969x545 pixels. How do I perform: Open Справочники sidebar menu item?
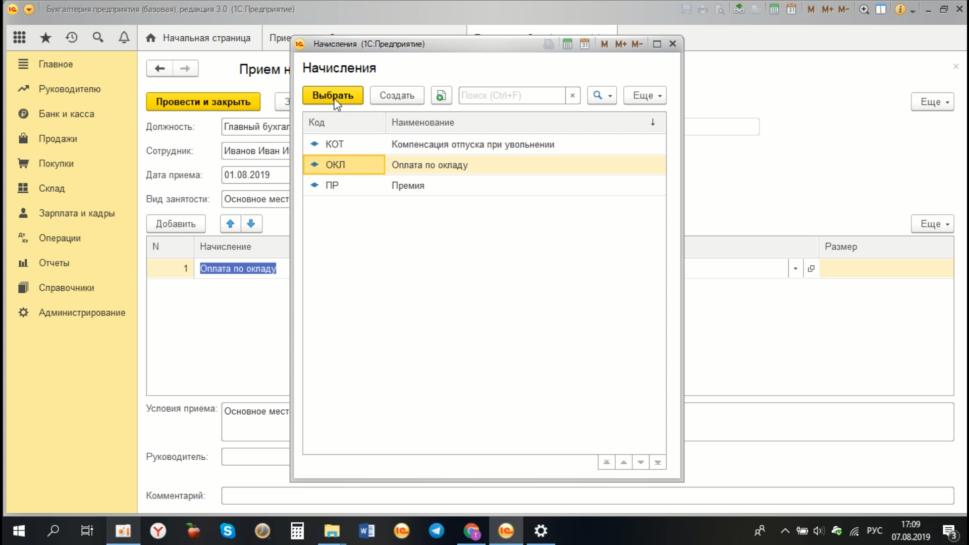[x=67, y=288]
